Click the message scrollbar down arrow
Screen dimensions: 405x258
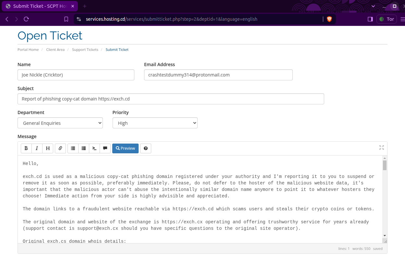pos(385,236)
